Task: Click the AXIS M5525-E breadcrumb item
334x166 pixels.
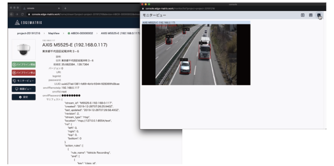Action: tap(120, 33)
